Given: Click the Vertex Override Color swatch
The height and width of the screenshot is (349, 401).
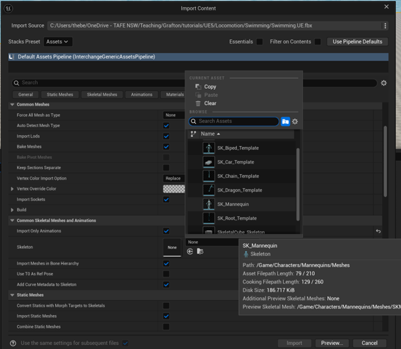Looking at the screenshot, I should click(174, 189).
